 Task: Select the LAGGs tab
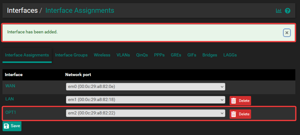pos(230,55)
